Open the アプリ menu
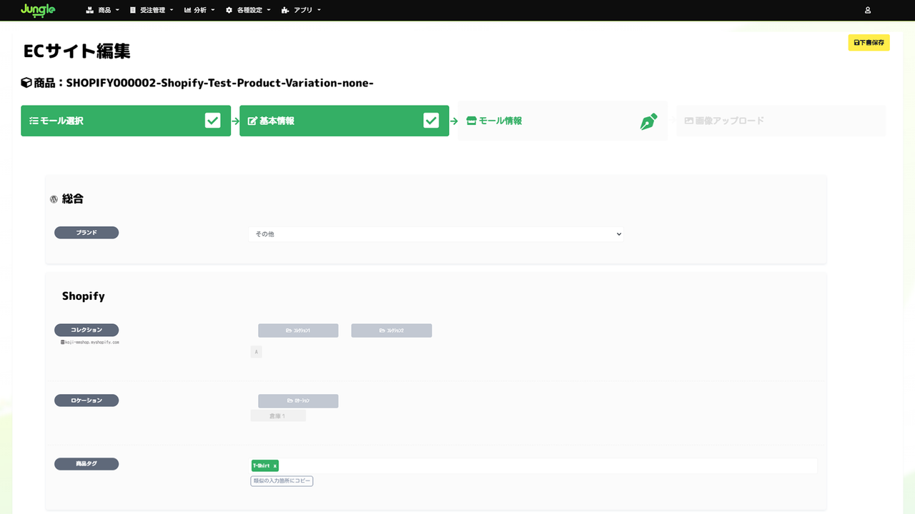 coord(301,10)
